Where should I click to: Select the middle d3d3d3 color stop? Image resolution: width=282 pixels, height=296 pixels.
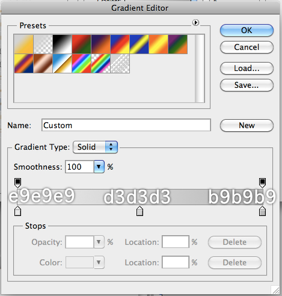pos(139,211)
